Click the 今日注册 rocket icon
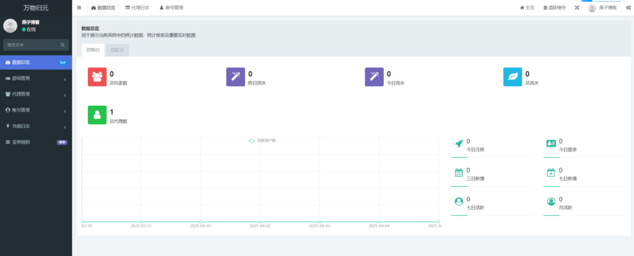This screenshot has height=256, width=634. [459, 144]
